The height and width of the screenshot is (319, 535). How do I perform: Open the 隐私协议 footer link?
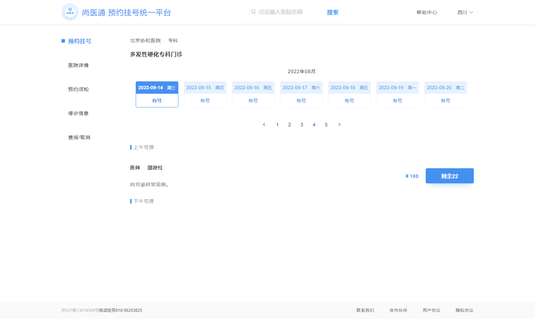(464, 310)
